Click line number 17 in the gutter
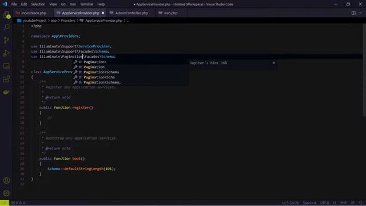 [22, 108]
